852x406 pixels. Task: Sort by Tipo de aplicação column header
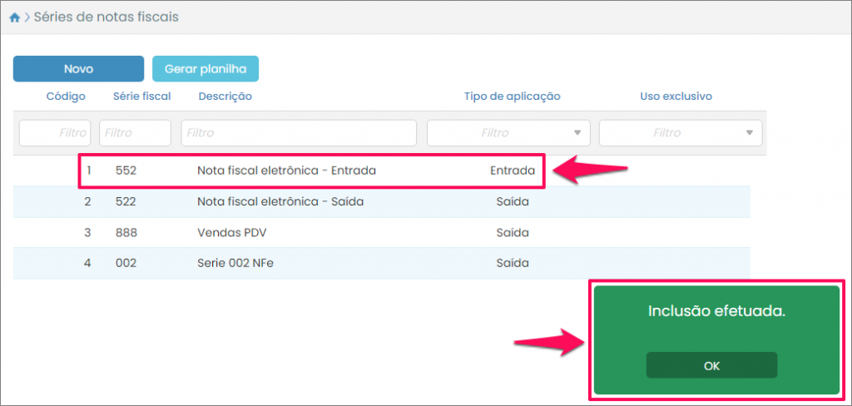pos(512,97)
